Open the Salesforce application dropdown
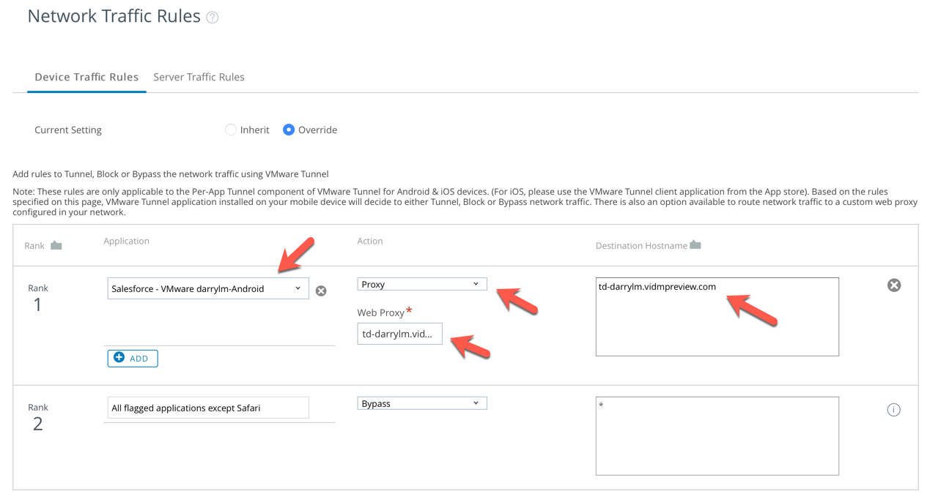Screen dimensions: 927x494 pyautogui.click(x=207, y=288)
